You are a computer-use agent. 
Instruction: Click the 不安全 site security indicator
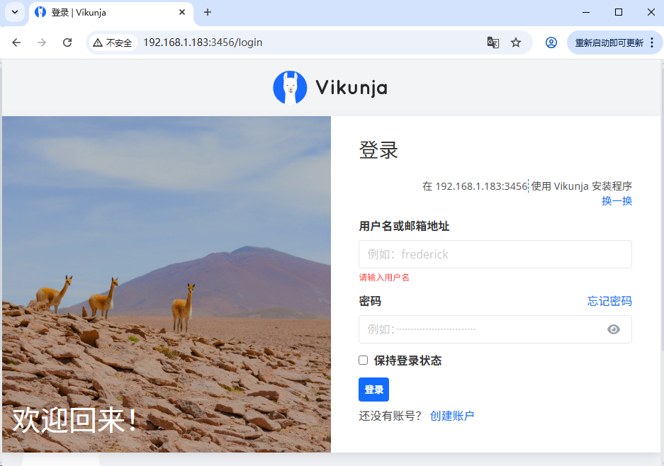(113, 42)
